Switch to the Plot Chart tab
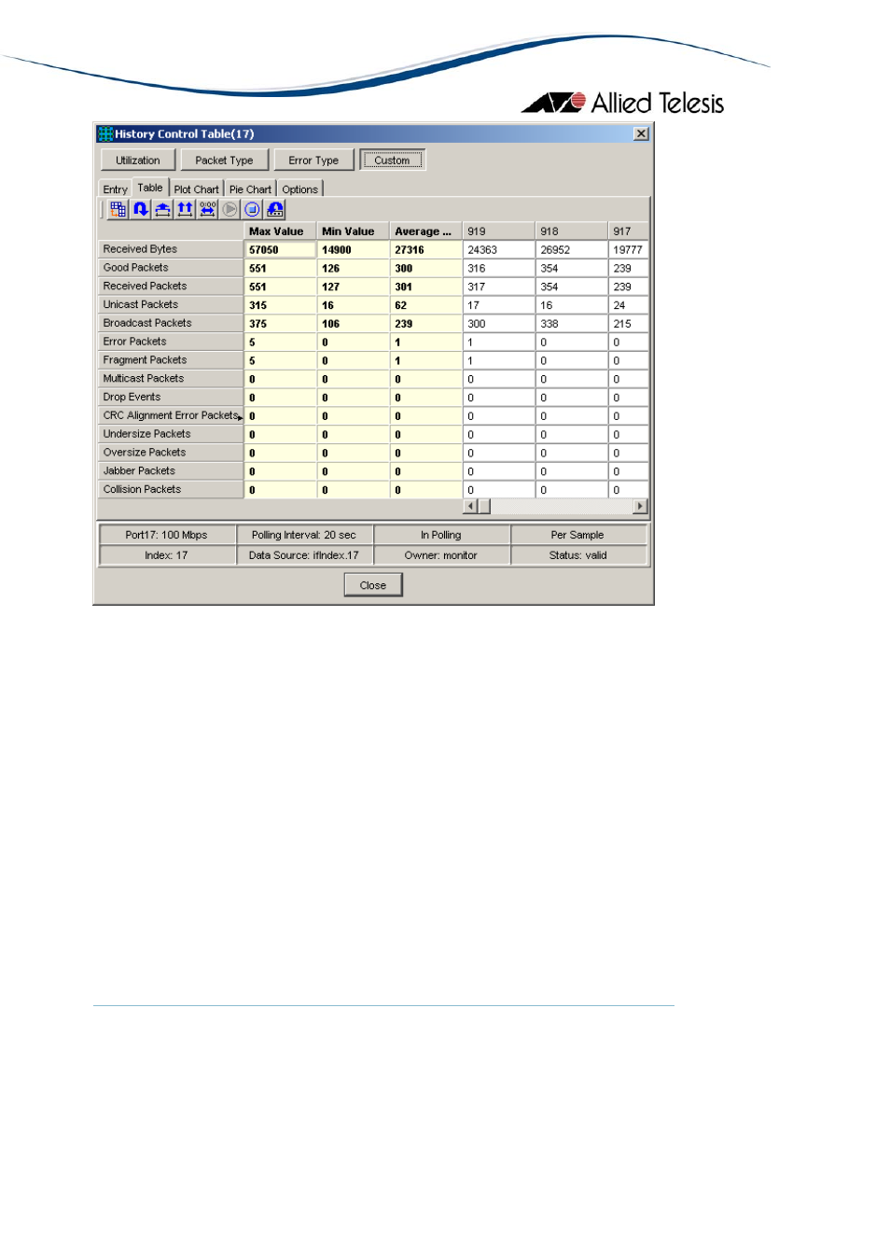Viewport: 890px width, 1260px height. [196, 189]
